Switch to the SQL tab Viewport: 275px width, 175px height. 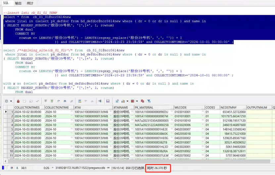6,3
